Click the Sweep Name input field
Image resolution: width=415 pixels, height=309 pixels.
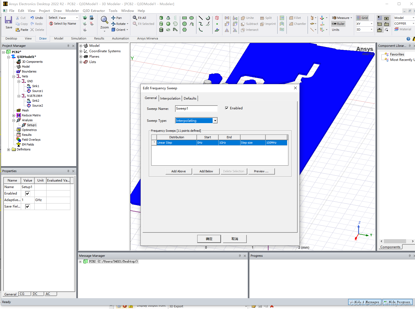pyautogui.click(x=196, y=109)
